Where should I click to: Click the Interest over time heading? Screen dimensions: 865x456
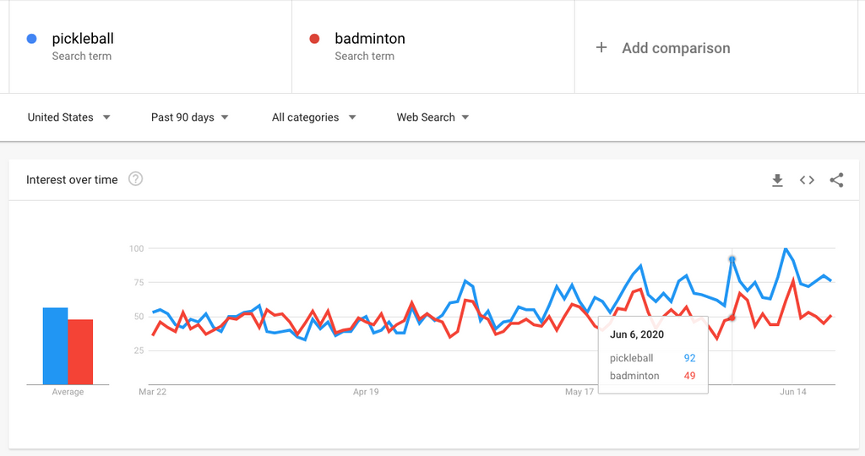click(x=72, y=180)
